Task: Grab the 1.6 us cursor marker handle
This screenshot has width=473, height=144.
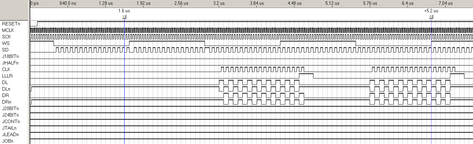Action: pyautogui.click(x=124, y=16)
